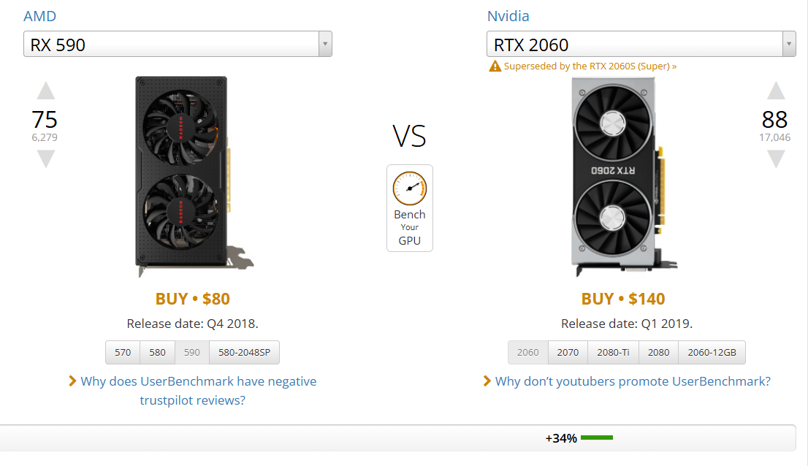Switch to the 2070 comparison tab

tap(568, 352)
